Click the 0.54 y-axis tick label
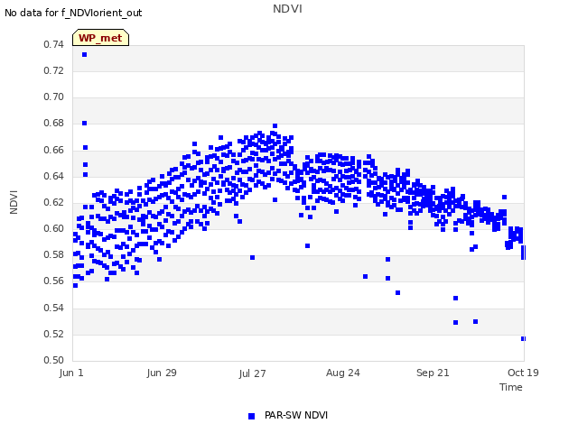Screen dimensions: 578x433 click(x=54, y=308)
